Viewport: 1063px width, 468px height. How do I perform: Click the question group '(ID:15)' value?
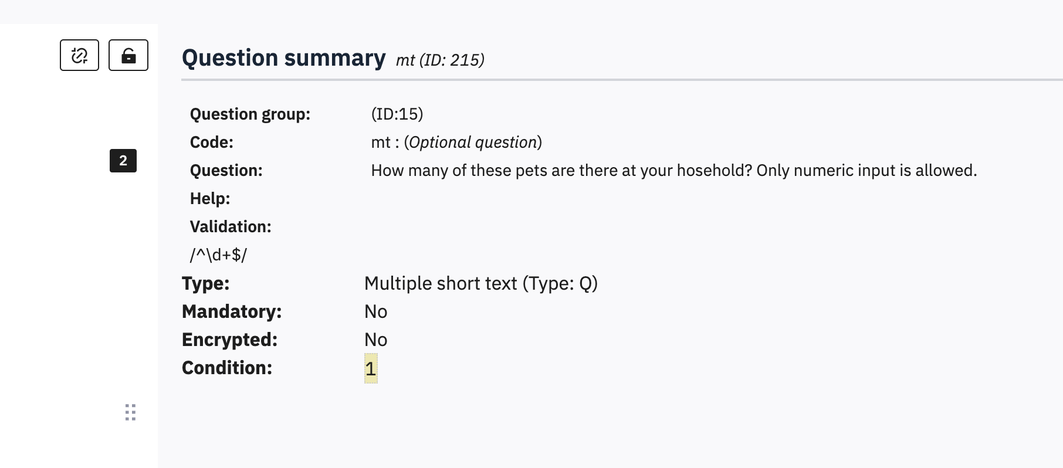[397, 114]
